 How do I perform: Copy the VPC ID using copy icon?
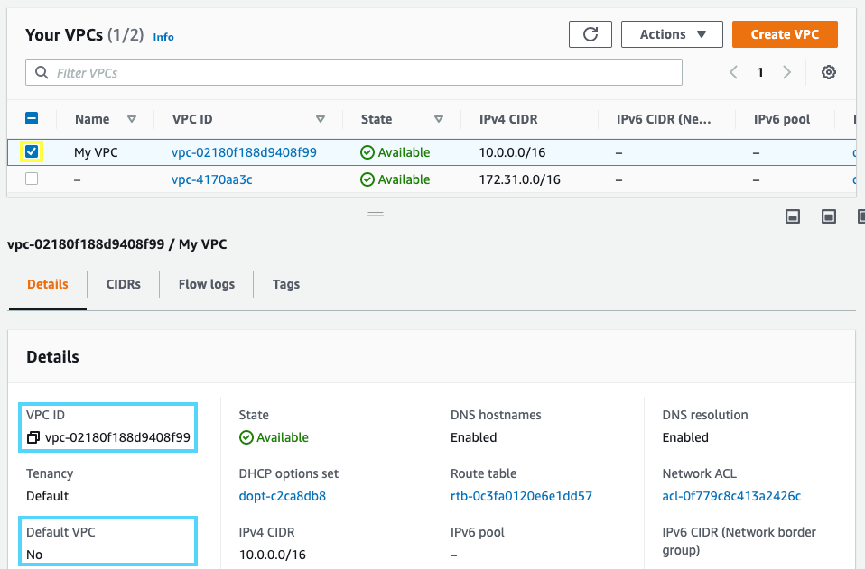[x=33, y=438]
